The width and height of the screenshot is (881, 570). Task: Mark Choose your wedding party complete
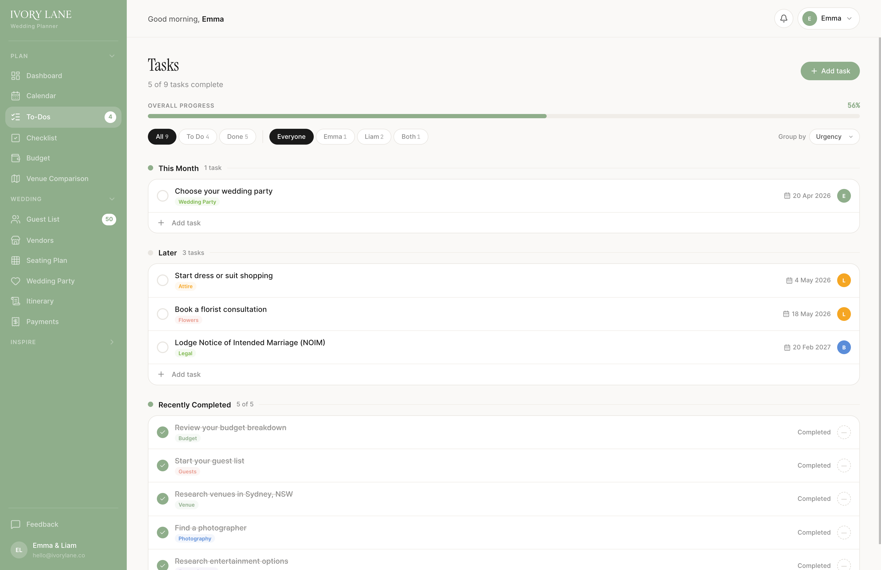click(162, 196)
